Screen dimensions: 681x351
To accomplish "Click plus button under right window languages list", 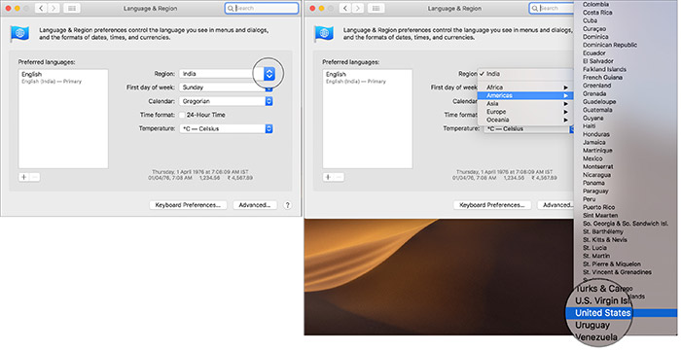I will pyautogui.click(x=328, y=177).
